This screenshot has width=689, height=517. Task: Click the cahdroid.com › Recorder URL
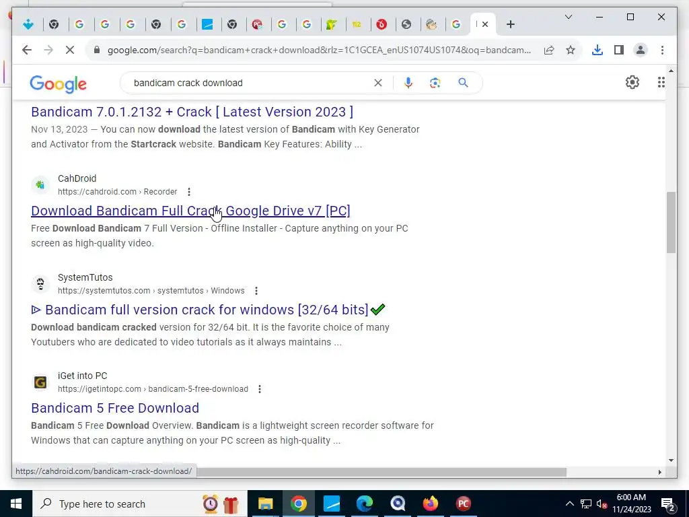click(117, 192)
